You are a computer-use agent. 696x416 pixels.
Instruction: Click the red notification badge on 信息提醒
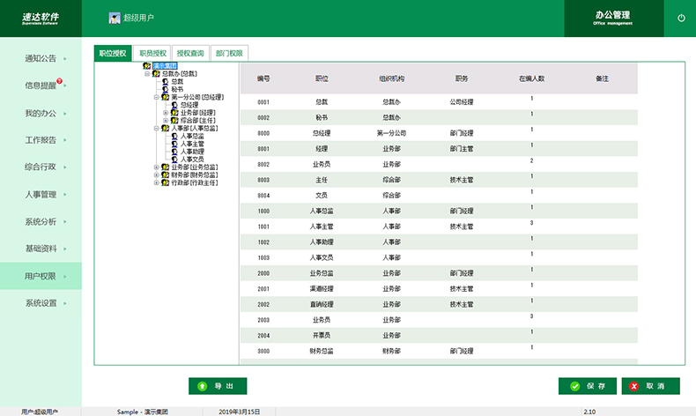(x=60, y=82)
